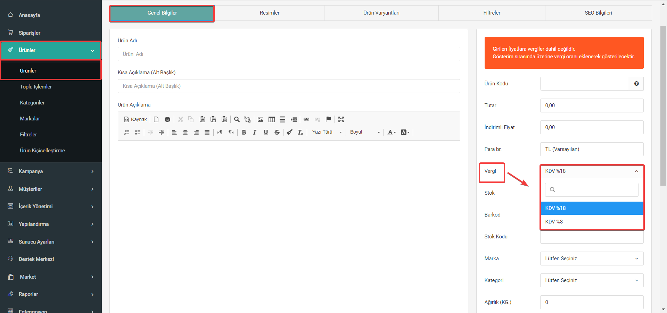Open the Yazı Türü font dropdown
Viewport: 667px width, 313px height.
pyautogui.click(x=327, y=132)
